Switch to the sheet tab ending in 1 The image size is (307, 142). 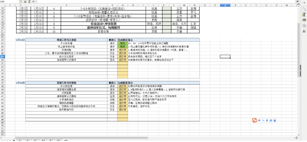[x=20, y=140]
